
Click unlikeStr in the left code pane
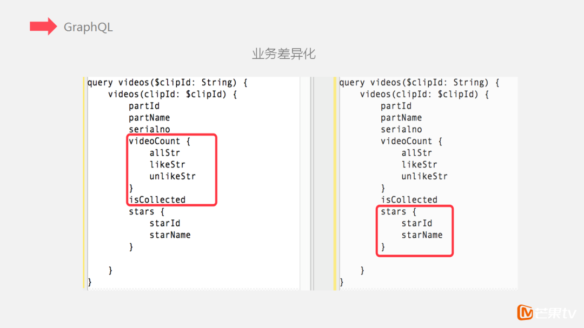pos(172,176)
